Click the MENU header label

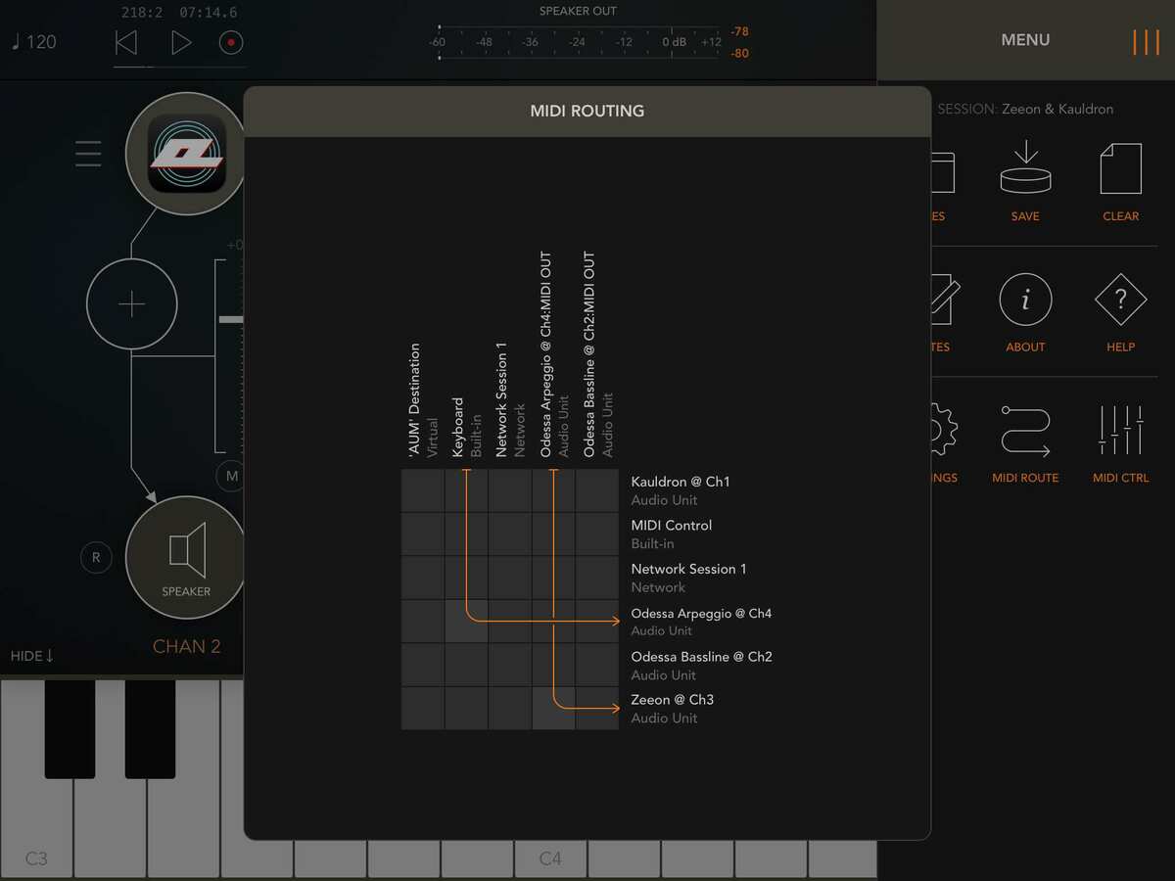point(1025,40)
